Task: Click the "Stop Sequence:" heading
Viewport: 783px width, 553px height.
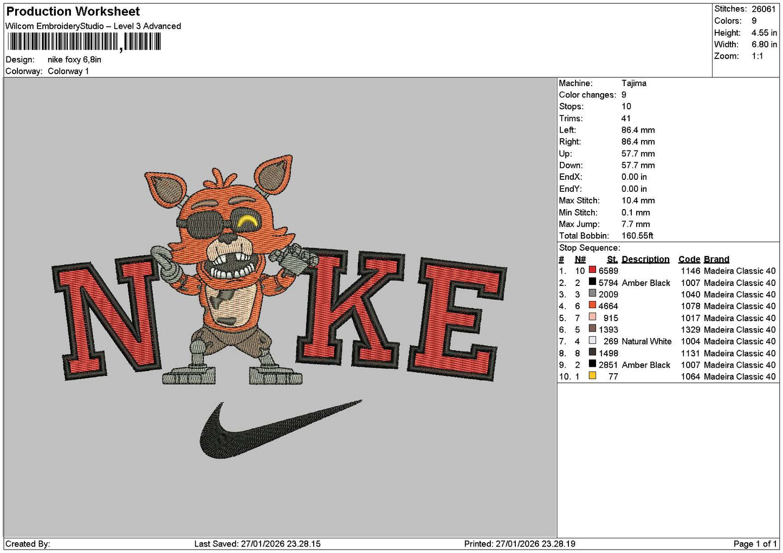Action: coord(590,248)
